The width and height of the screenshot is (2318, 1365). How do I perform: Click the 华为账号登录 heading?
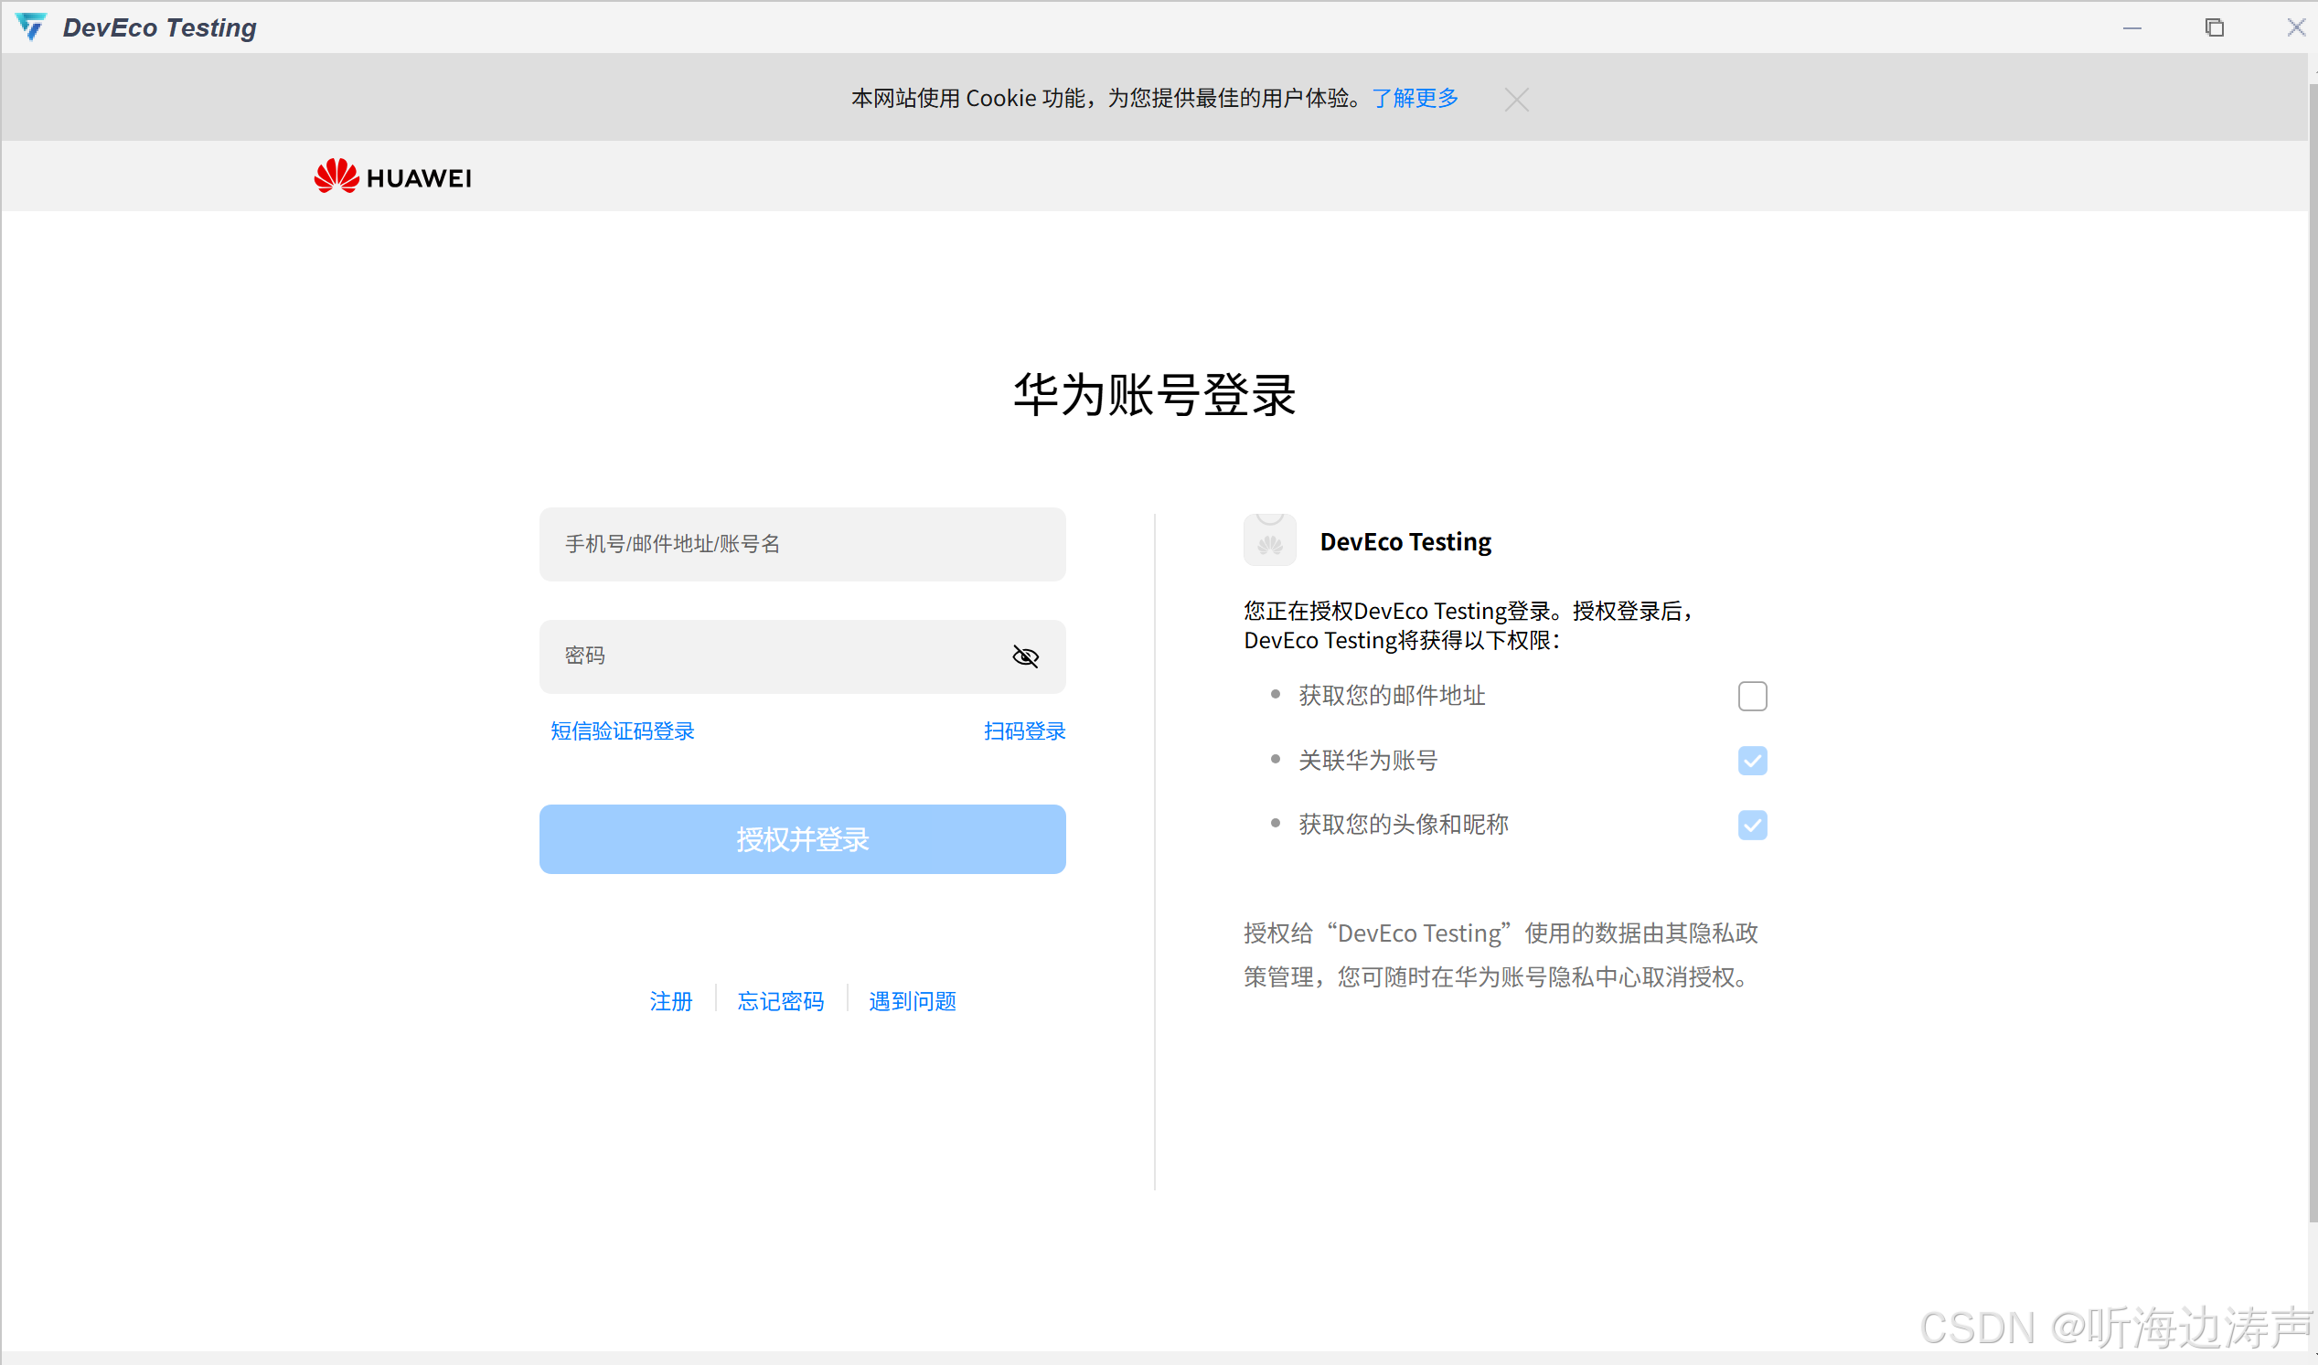pyautogui.click(x=1154, y=395)
